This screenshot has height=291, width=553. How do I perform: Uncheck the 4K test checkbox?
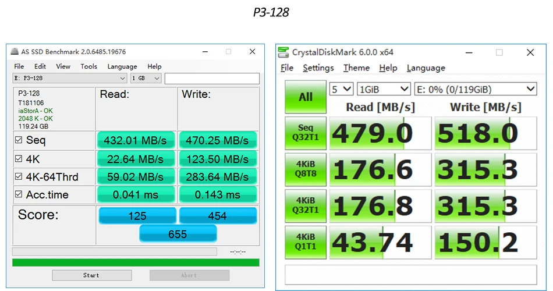[19, 159]
